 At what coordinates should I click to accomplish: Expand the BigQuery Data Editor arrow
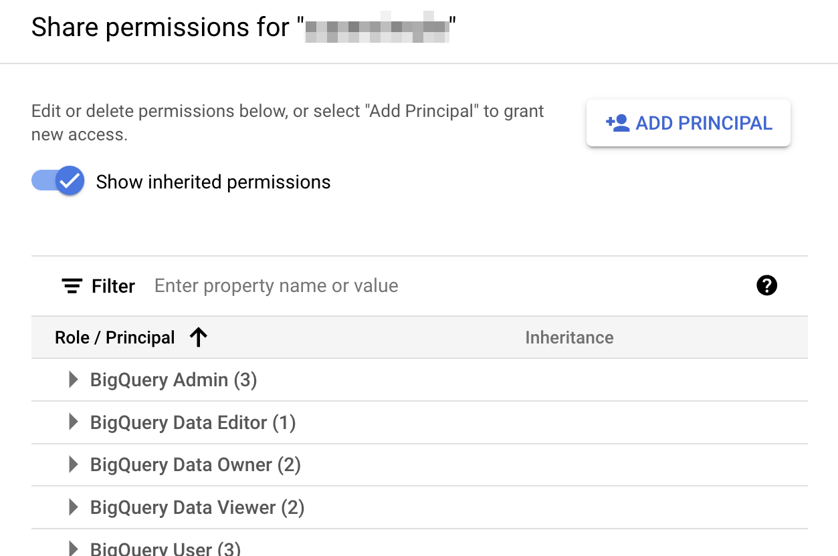74,422
